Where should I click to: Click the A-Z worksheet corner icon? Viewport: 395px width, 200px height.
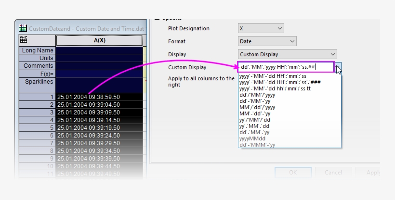click(x=24, y=39)
